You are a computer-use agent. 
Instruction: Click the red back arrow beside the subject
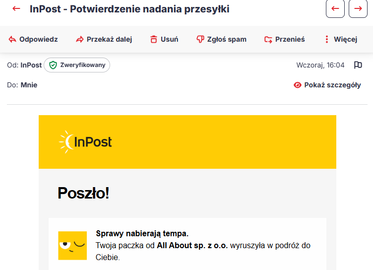tap(16, 9)
